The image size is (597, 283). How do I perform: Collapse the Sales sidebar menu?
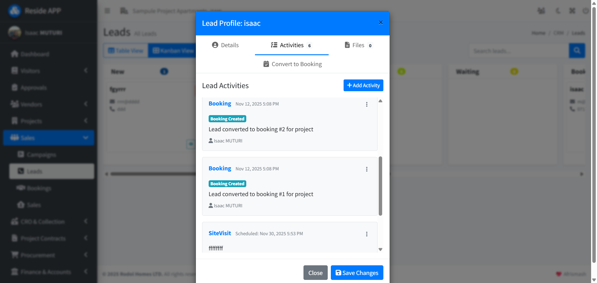pyautogui.click(x=49, y=138)
